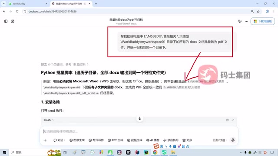Toggle the Doubao sidebar panel icon

pos(6,21)
